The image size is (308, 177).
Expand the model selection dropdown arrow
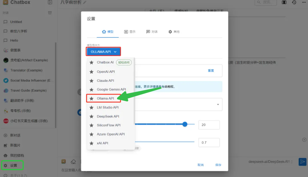(218, 105)
